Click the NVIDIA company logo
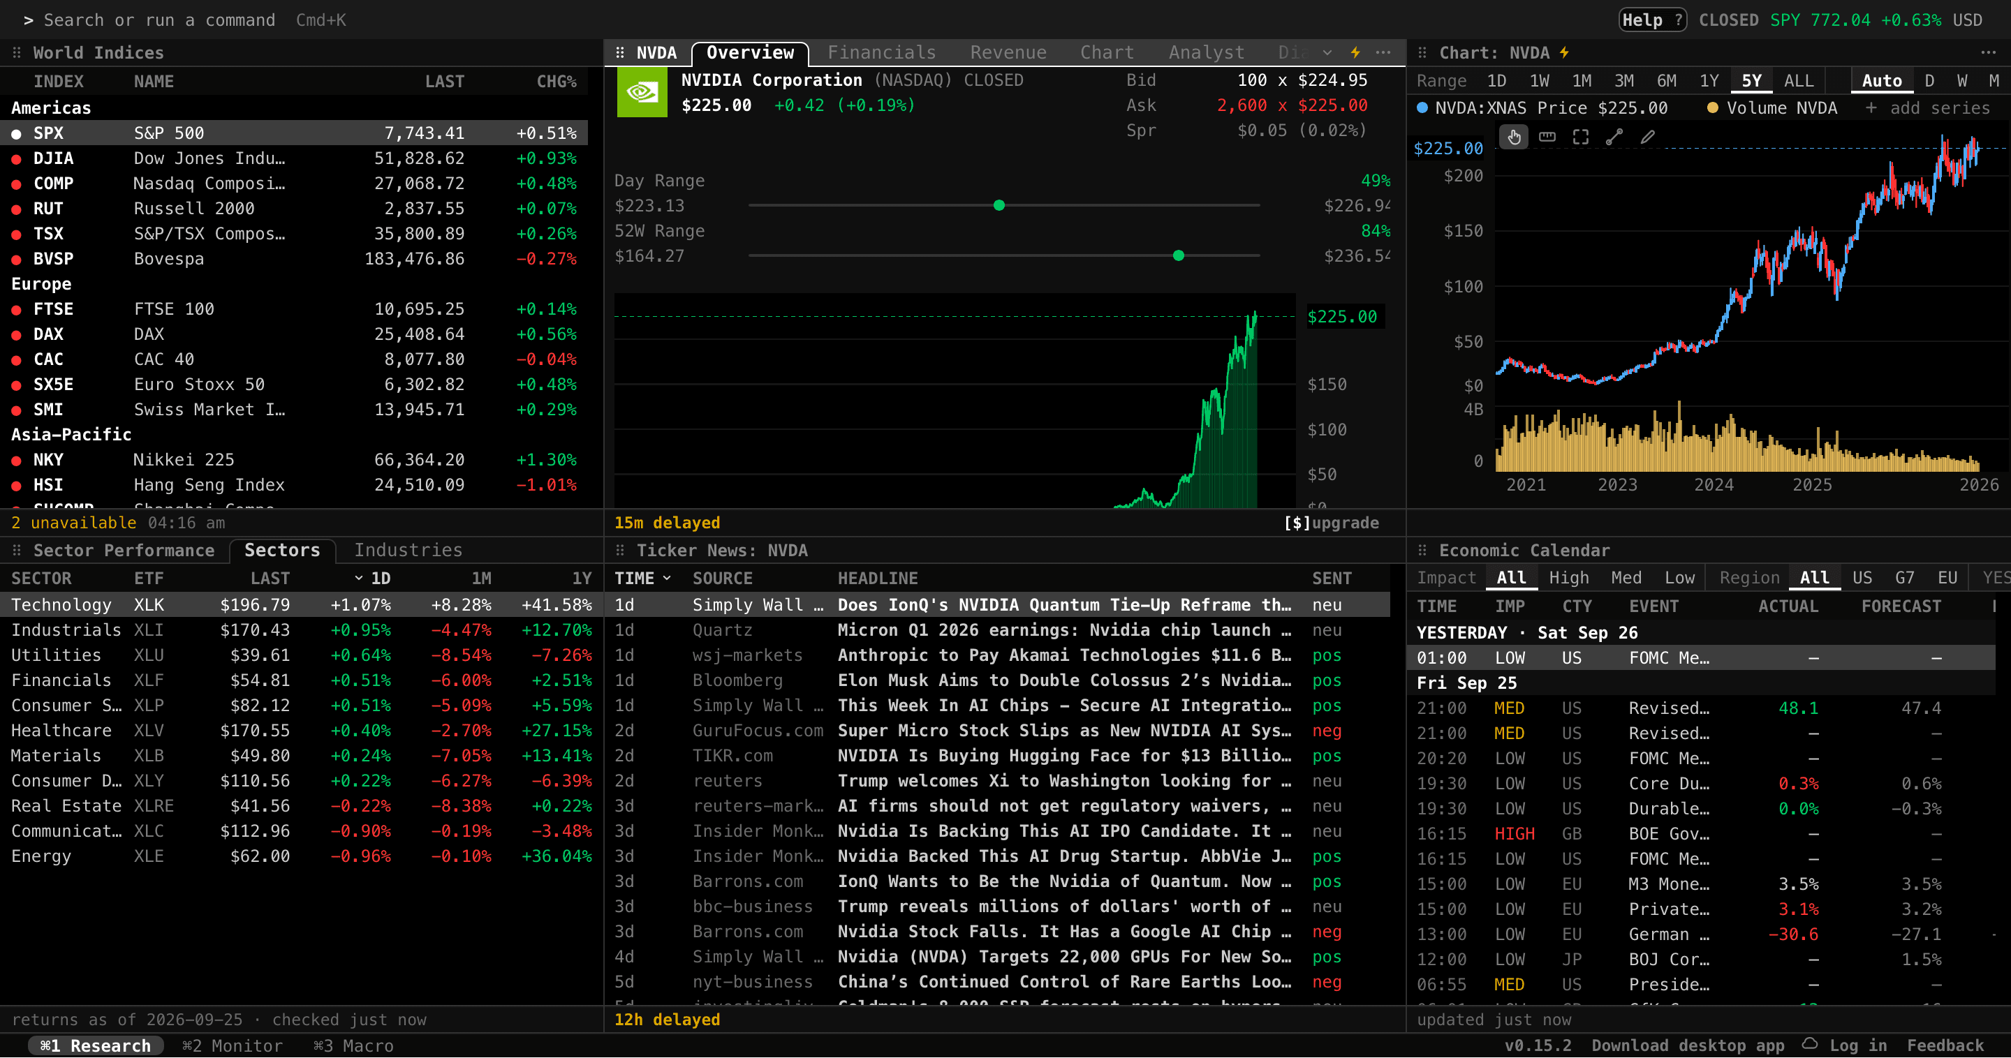 (642, 92)
